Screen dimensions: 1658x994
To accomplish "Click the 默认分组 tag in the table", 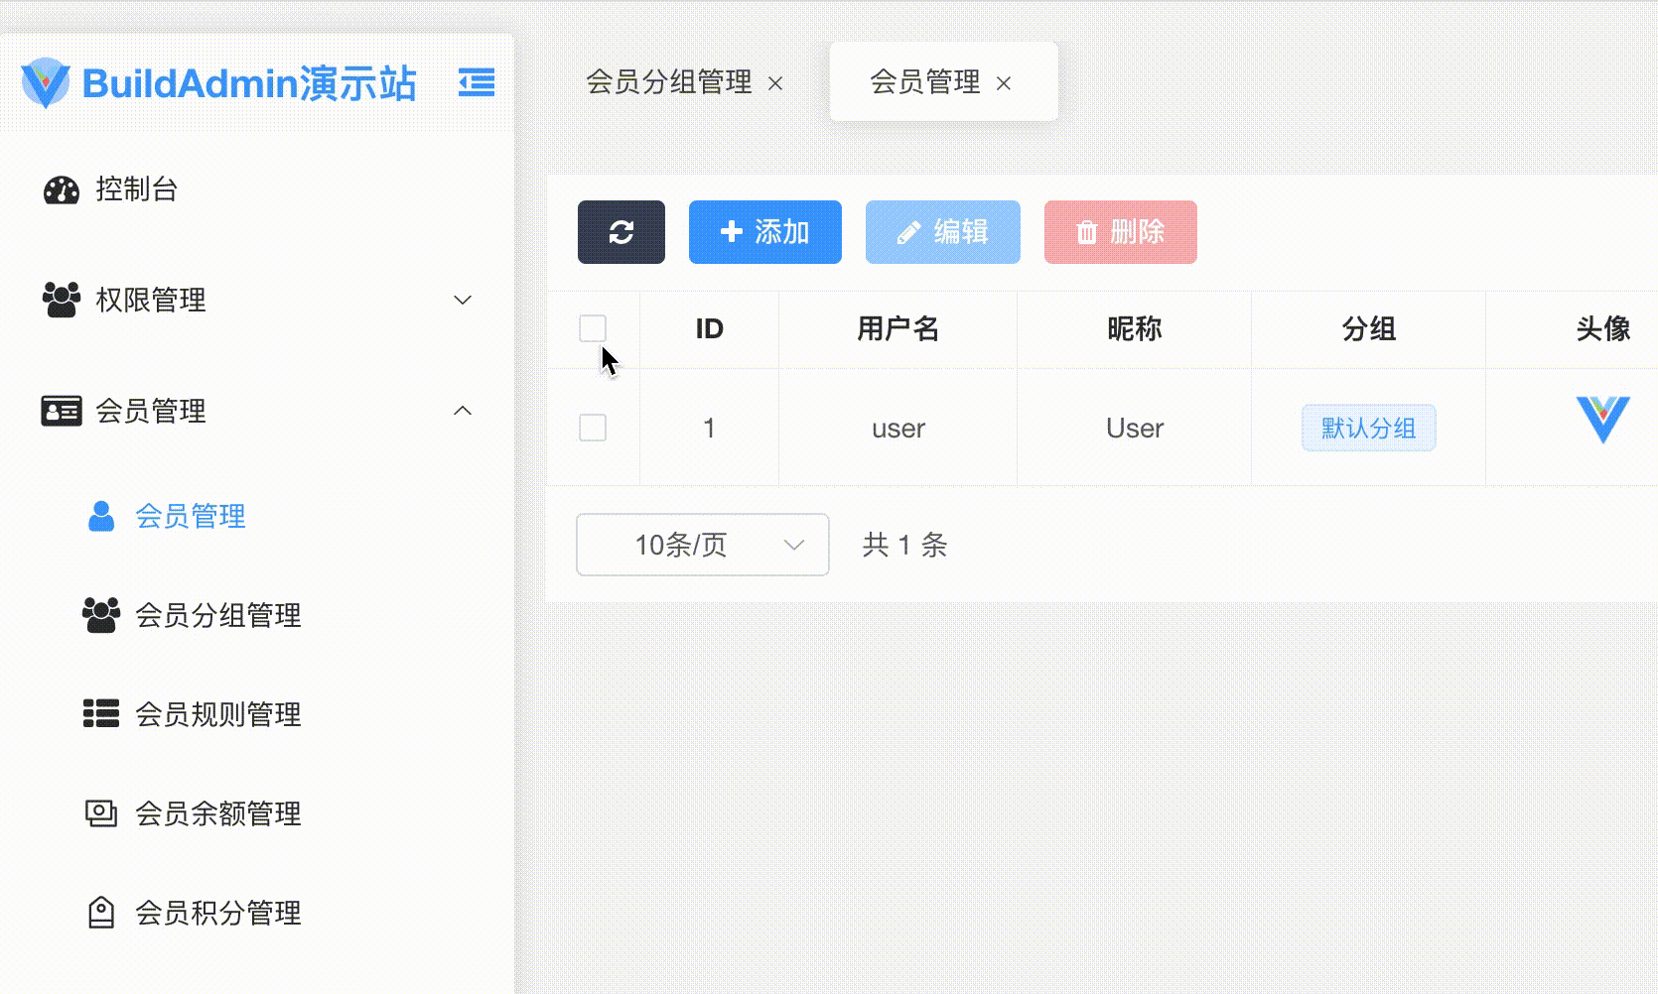I will [1369, 428].
